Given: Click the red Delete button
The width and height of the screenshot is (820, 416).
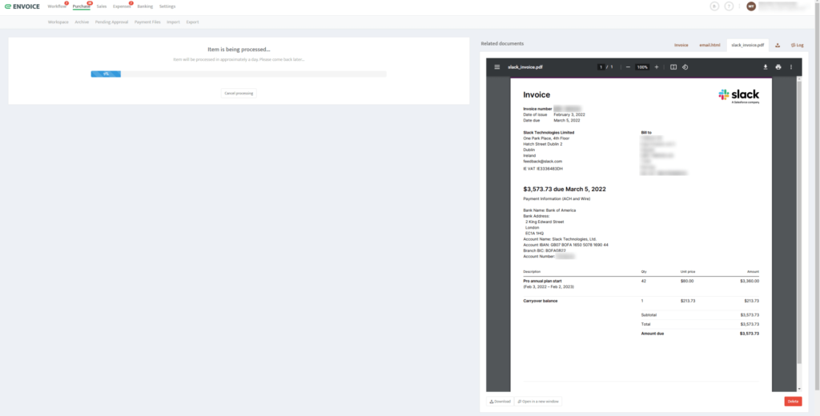Looking at the screenshot, I should pos(793,402).
